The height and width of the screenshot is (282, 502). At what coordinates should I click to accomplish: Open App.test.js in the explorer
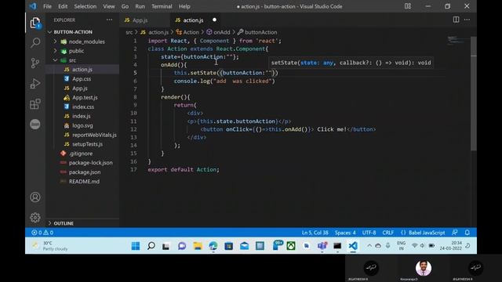(x=85, y=97)
